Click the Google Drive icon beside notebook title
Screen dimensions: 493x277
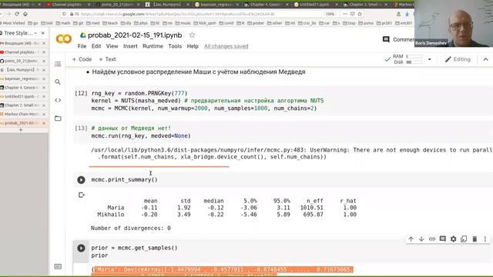pos(83,35)
